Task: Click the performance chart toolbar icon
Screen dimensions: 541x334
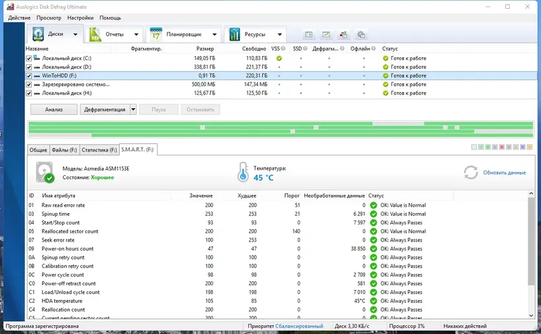Action: click(x=326, y=34)
